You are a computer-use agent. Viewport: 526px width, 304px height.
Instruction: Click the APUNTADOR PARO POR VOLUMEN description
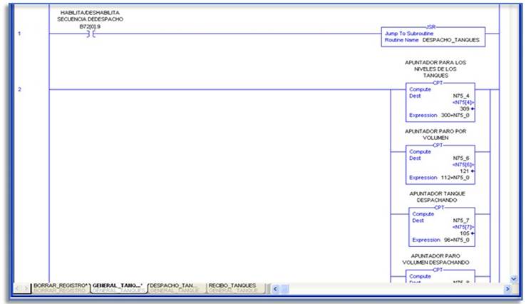(x=435, y=134)
